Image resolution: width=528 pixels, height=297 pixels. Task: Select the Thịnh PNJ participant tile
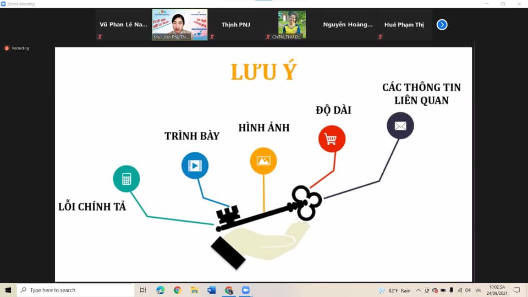pos(235,25)
